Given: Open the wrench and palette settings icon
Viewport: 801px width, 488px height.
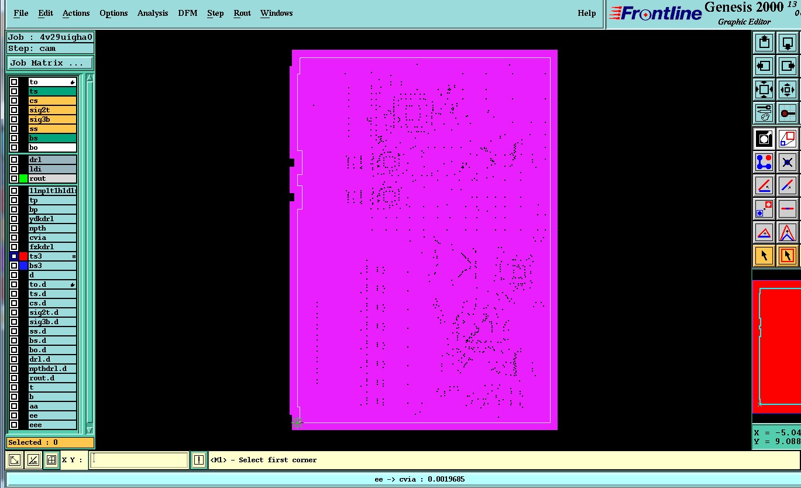Looking at the screenshot, I should point(764,113).
